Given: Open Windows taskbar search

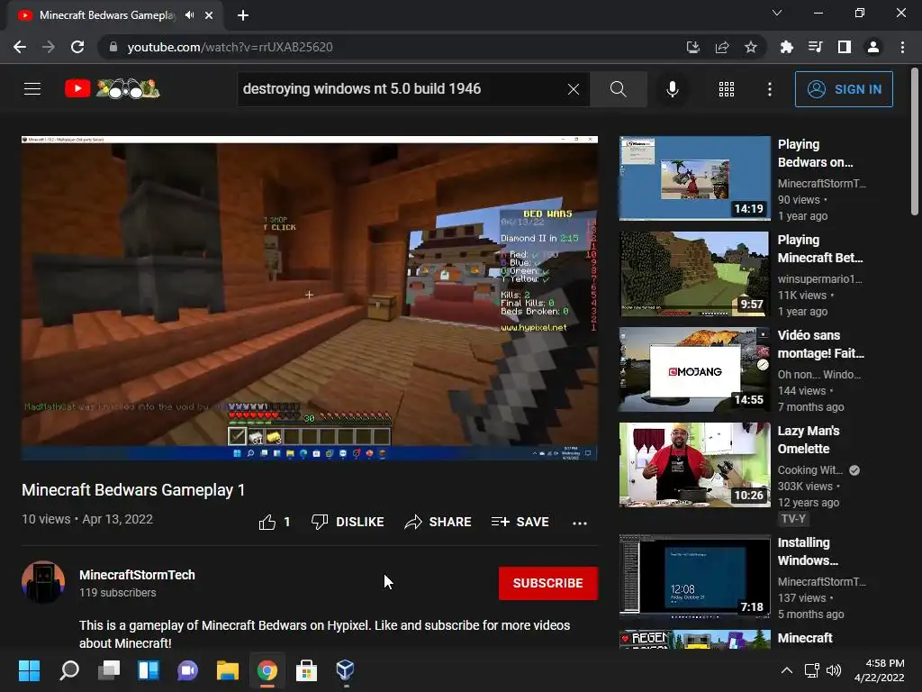Looking at the screenshot, I should [x=68, y=670].
